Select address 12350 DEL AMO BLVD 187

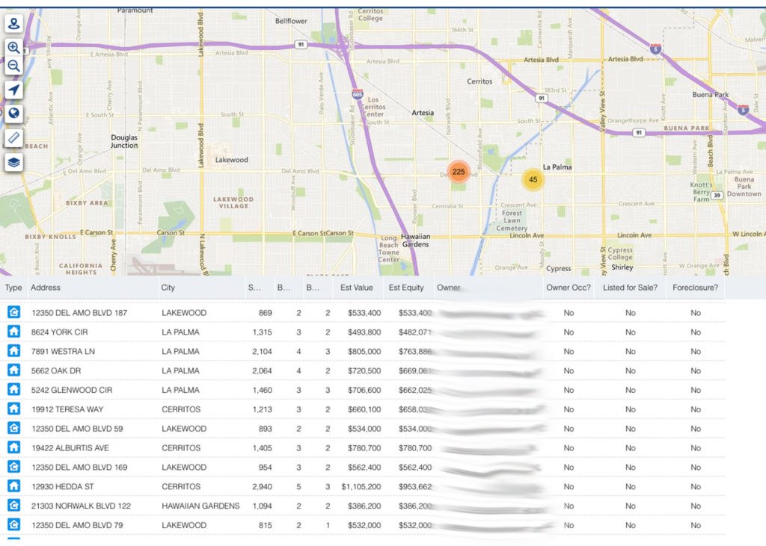tap(79, 313)
